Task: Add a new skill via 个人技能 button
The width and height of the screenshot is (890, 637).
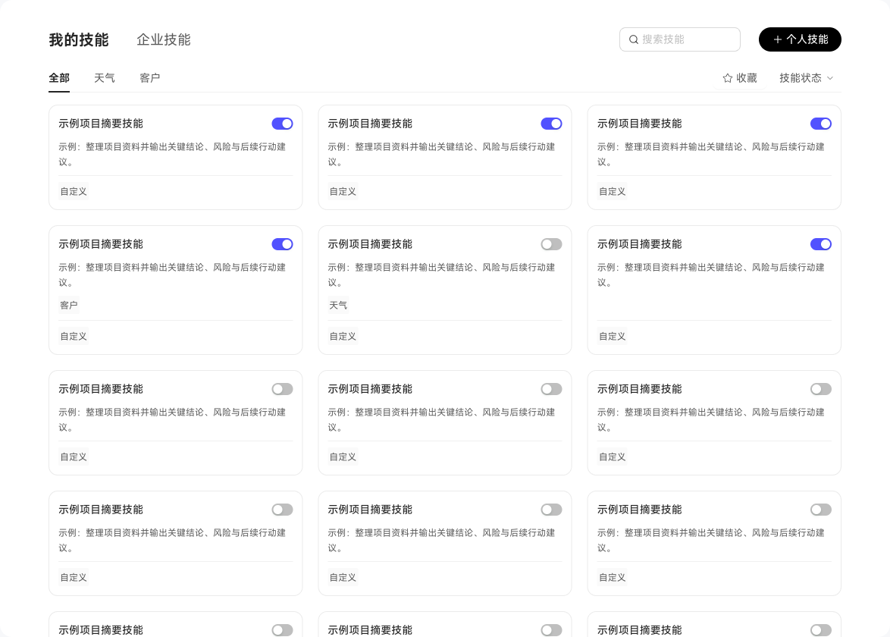Action: (x=800, y=39)
